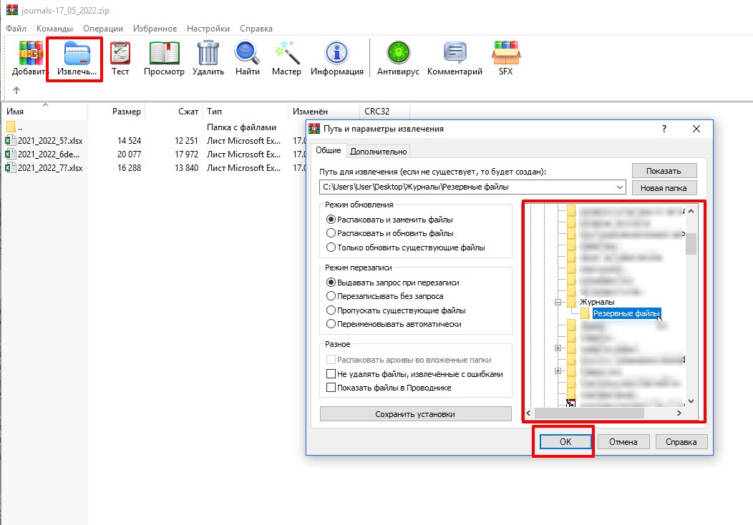Click the Новая папка button
Image resolution: width=753 pixels, height=525 pixels.
point(664,188)
